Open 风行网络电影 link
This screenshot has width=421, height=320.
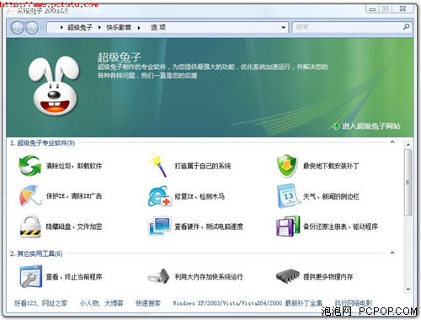(354, 303)
